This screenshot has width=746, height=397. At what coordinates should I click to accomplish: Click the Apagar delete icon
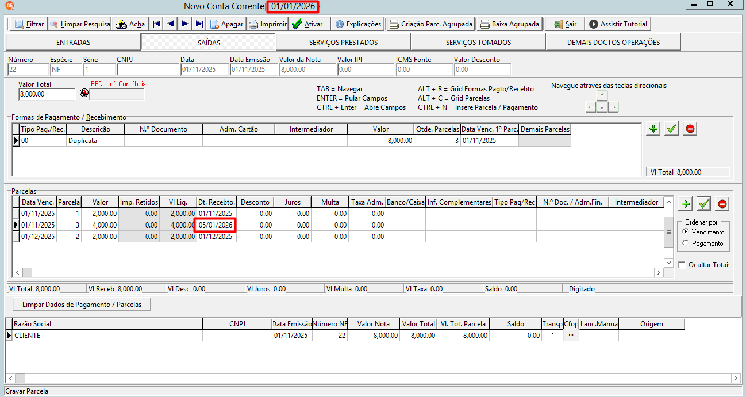(x=214, y=24)
